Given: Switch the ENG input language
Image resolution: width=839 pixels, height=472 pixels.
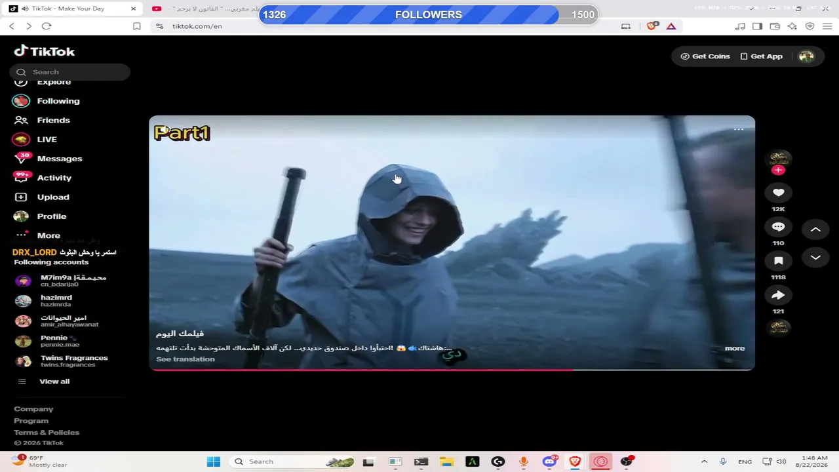Looking at the screenshot, I should tap(745, 462).
